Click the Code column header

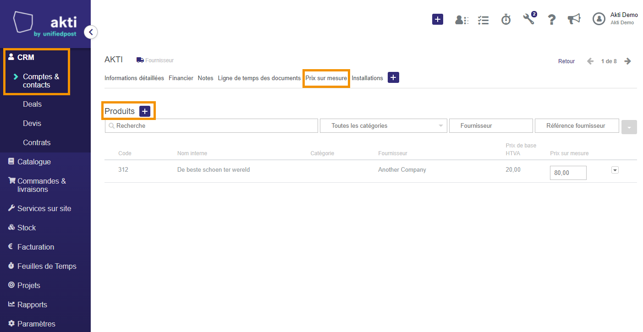click(x=125, y=153)
